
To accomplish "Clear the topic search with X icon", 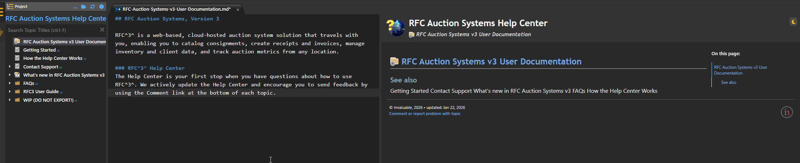I will coord(102,30).
